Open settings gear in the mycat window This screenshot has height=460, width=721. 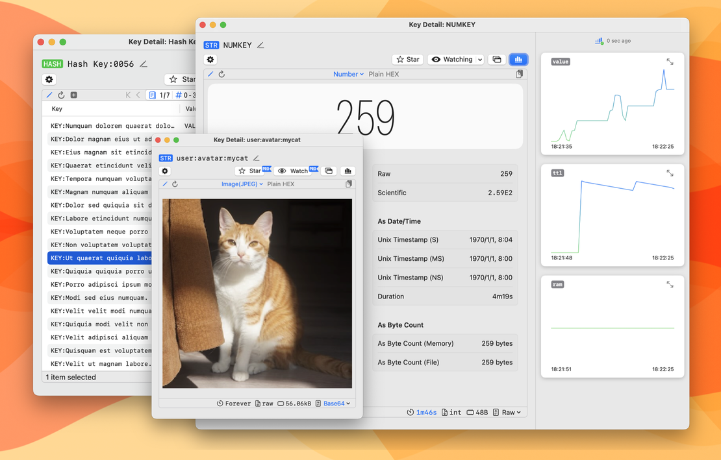164,171
